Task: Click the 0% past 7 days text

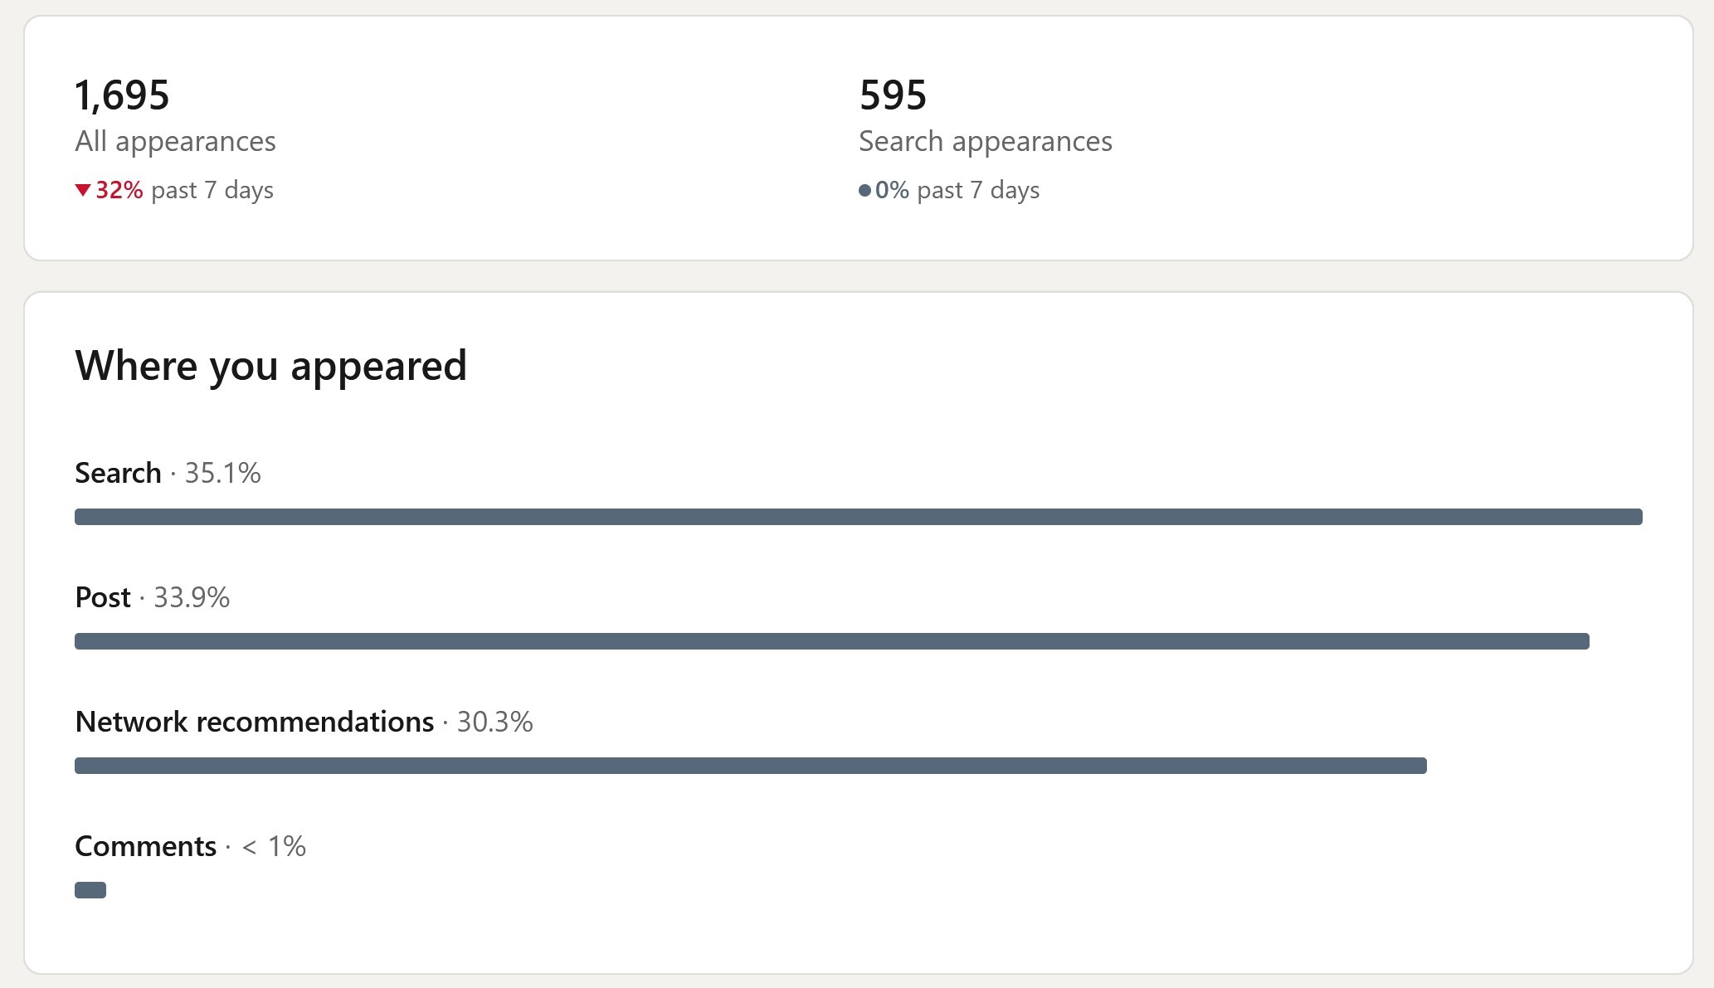Action: [957, 190]
